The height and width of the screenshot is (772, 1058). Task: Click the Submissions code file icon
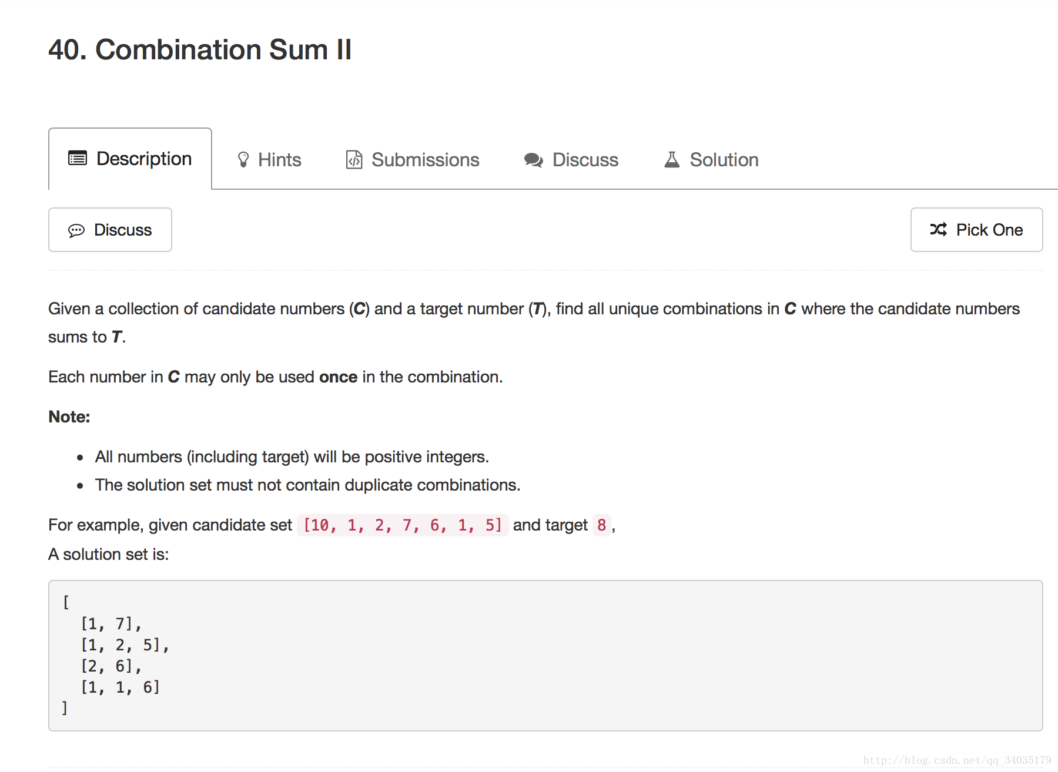click(354, 160)
